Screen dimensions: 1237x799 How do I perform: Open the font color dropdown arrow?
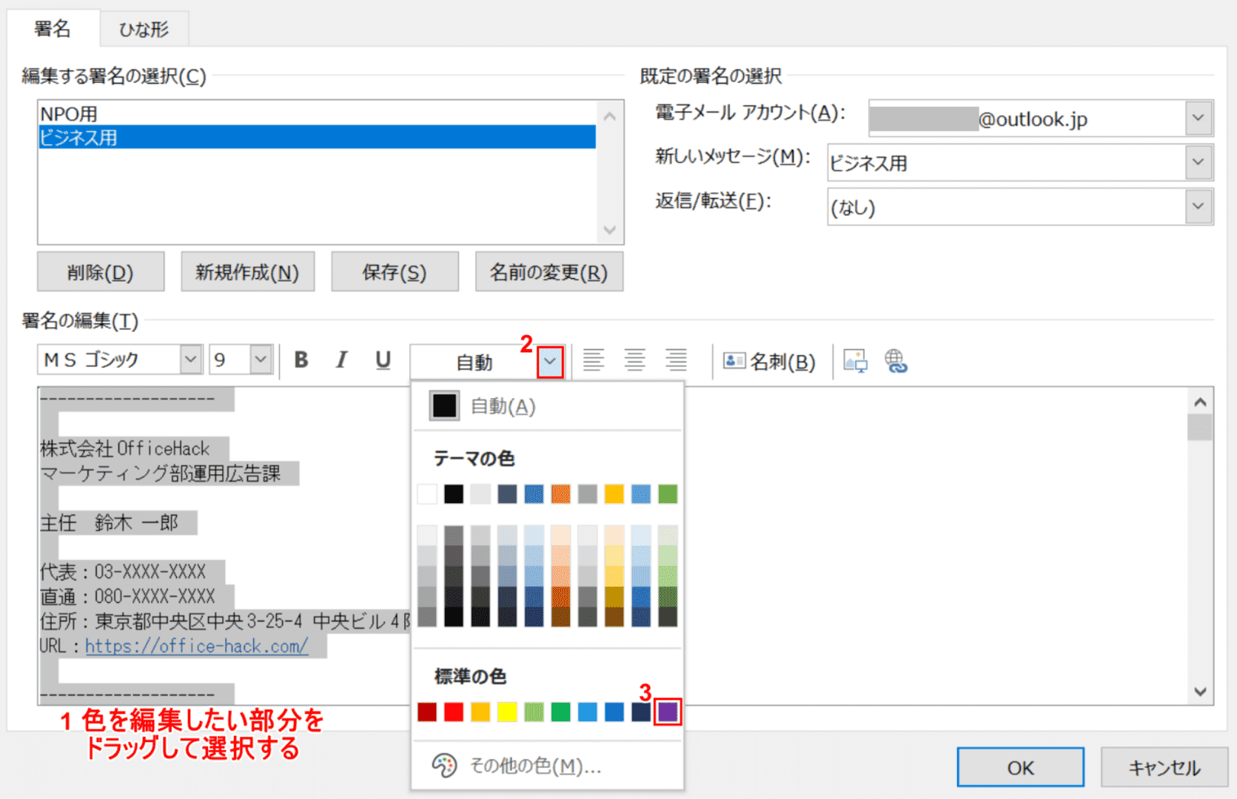[549, 362]
